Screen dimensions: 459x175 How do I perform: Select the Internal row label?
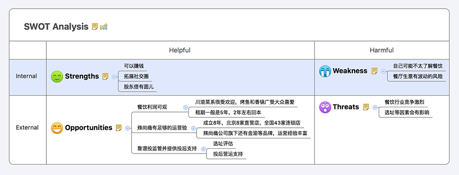(x=26, y=76)
